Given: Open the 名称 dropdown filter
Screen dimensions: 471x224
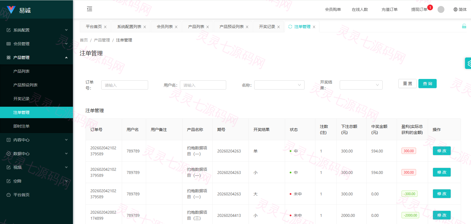Looking at the screenshot, I should pos(279,85).
